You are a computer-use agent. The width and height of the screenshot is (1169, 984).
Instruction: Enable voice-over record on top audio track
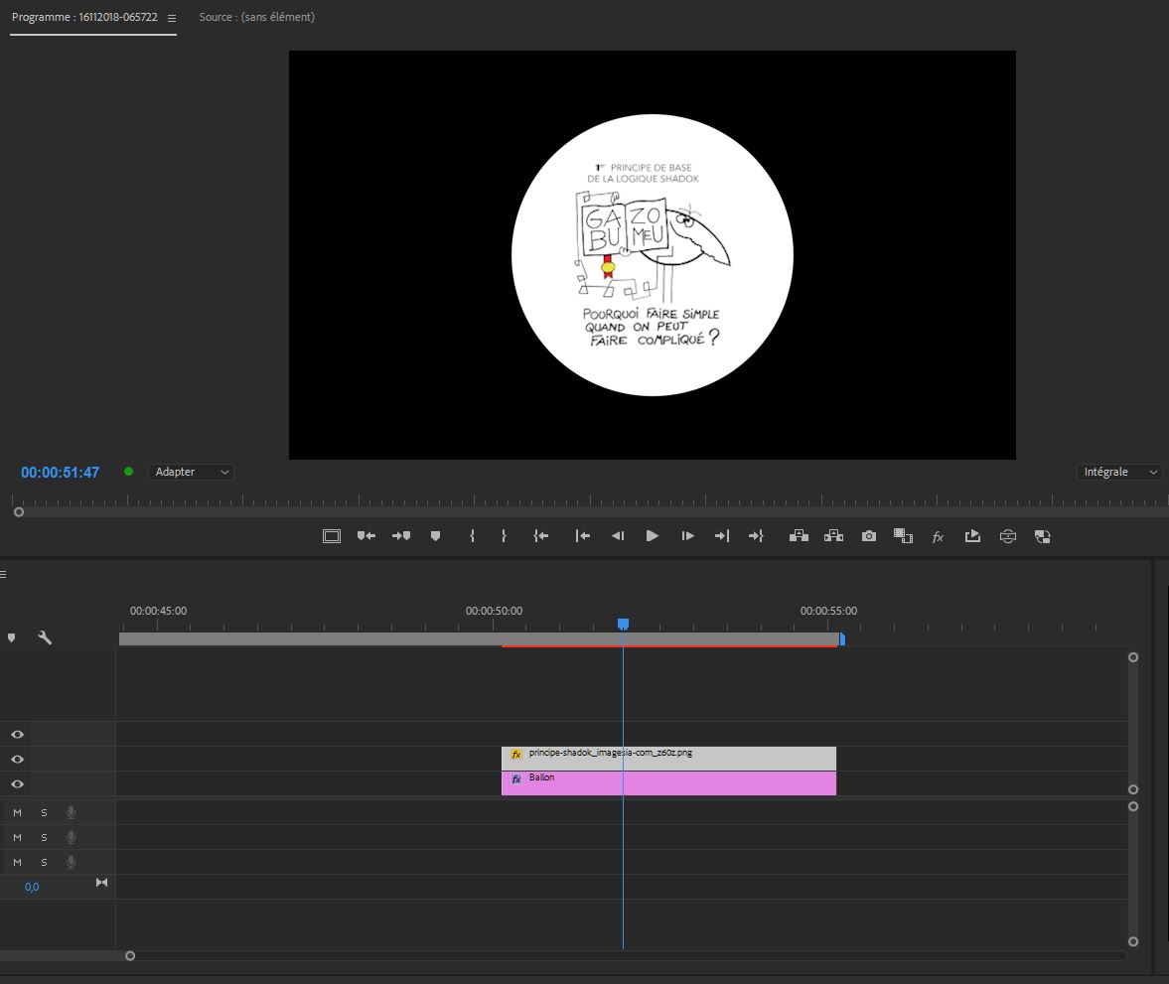tap(71, 812)
